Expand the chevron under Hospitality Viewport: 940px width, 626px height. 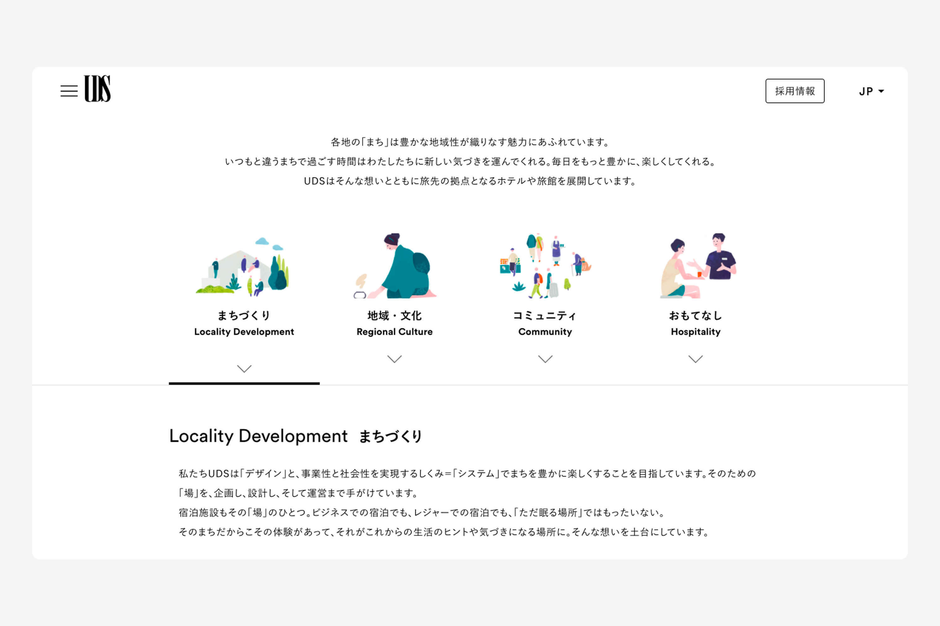(x=696, y=359)
